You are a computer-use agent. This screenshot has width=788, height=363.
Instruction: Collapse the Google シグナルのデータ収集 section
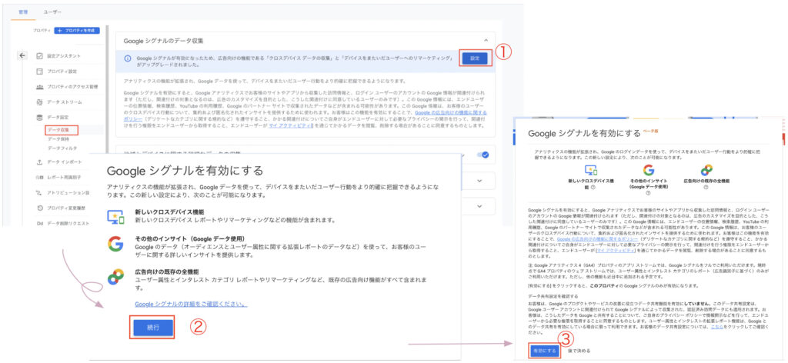tap(486, 40)
